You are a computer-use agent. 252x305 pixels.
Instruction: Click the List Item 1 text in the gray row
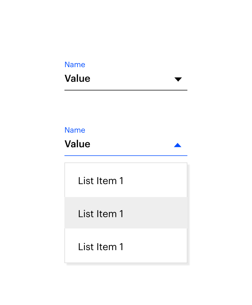pos(101,214)
